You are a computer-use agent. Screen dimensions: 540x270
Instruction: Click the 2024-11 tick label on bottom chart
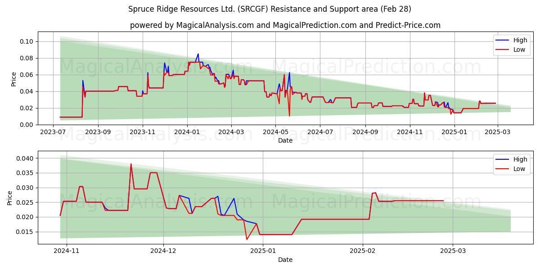coord(67,252)
